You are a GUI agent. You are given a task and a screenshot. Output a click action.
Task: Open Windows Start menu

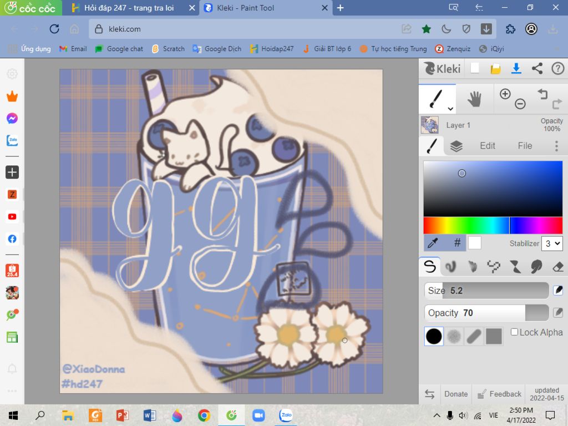(x=13, y=415)
